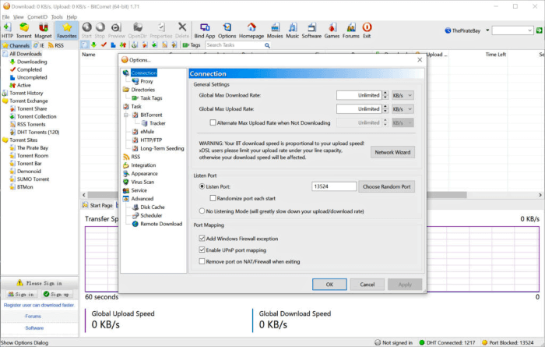Collapse the BitTorrent tree node
545x347 pixels.
(x=126, y=115)
